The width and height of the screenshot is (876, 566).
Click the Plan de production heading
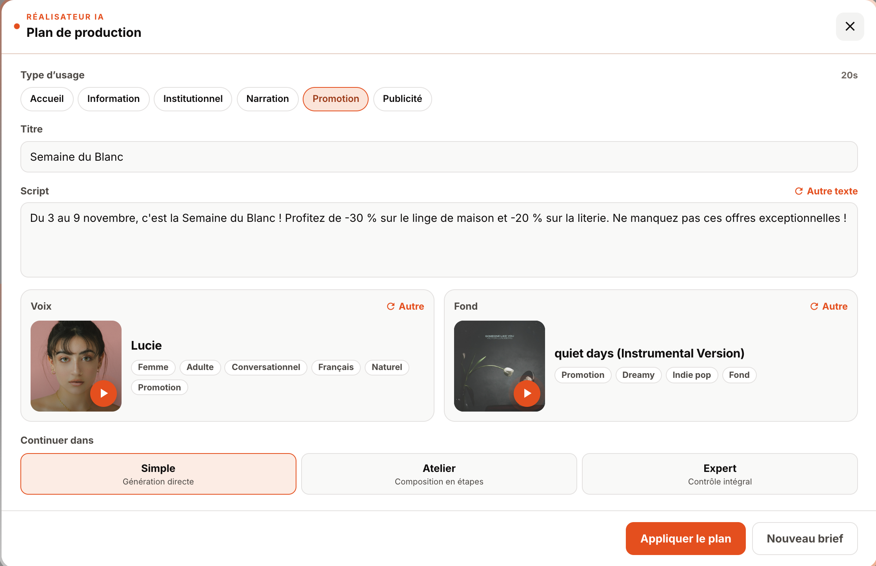84,33
